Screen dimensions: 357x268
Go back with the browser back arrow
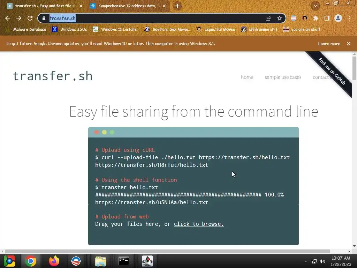[8, 18]
